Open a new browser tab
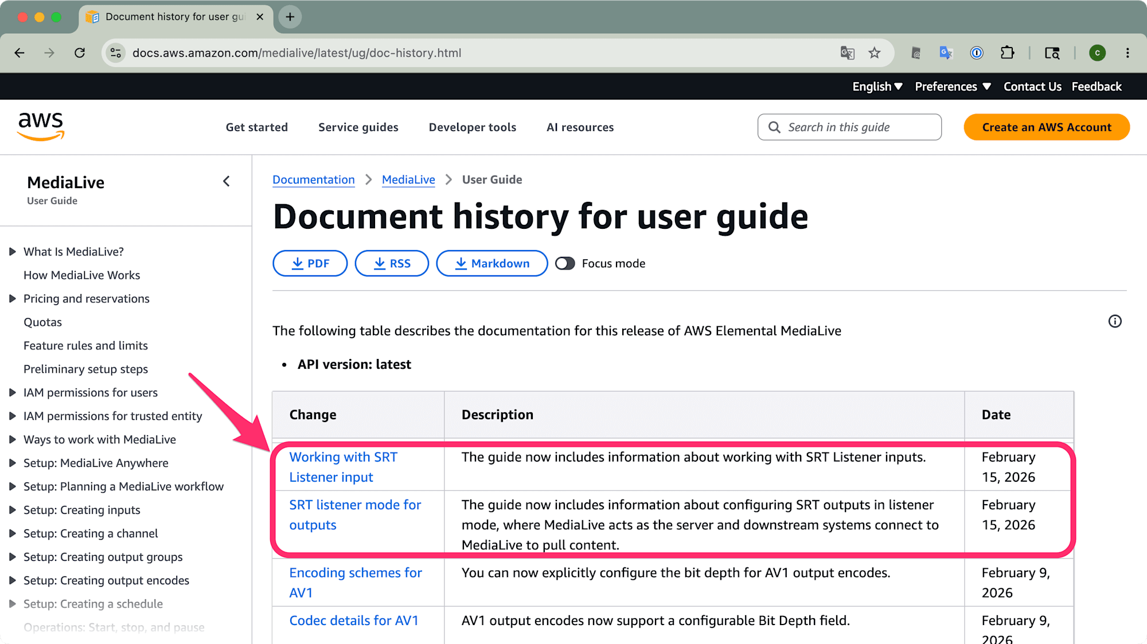Screen dimensions: 1147x644 (290, 17)
